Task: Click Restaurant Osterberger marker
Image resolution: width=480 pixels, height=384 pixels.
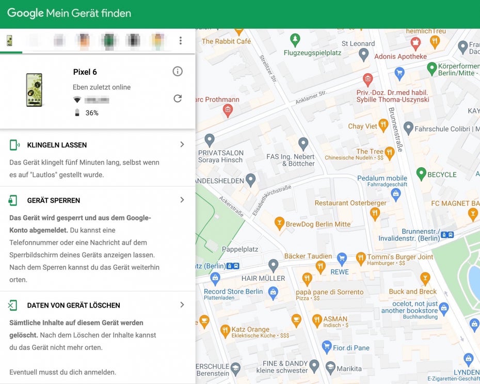Action: [375, 214]
